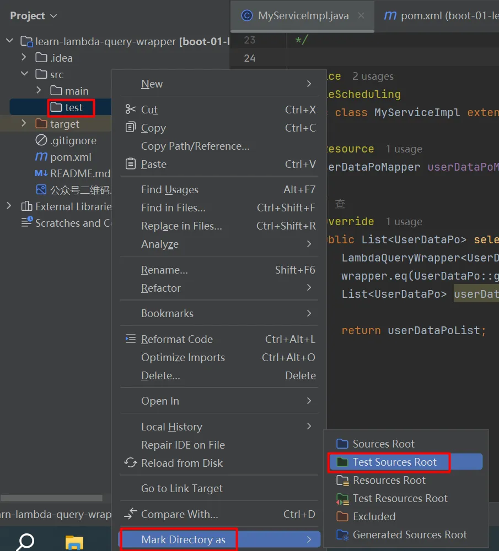This screenshot has height=551, width=499.
Task: Click the Reload from Disk icon
Action: (131, 463)
